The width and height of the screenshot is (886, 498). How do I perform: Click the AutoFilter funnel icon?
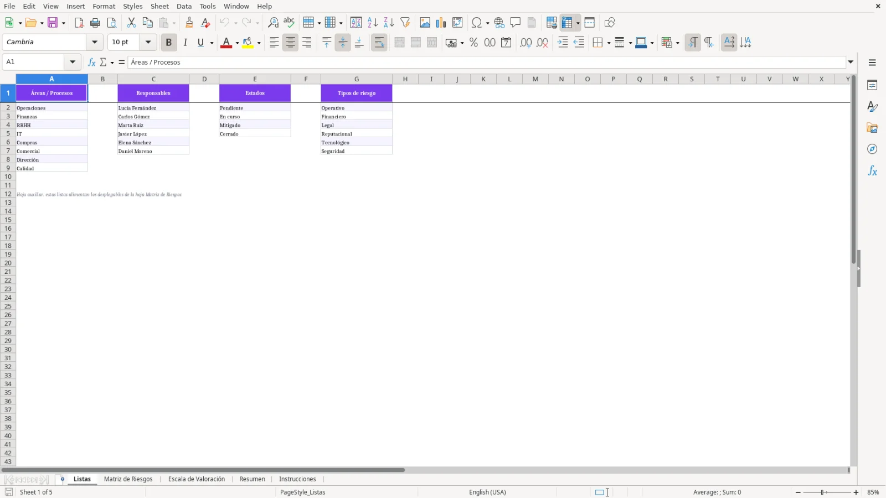tap(405, 23)
